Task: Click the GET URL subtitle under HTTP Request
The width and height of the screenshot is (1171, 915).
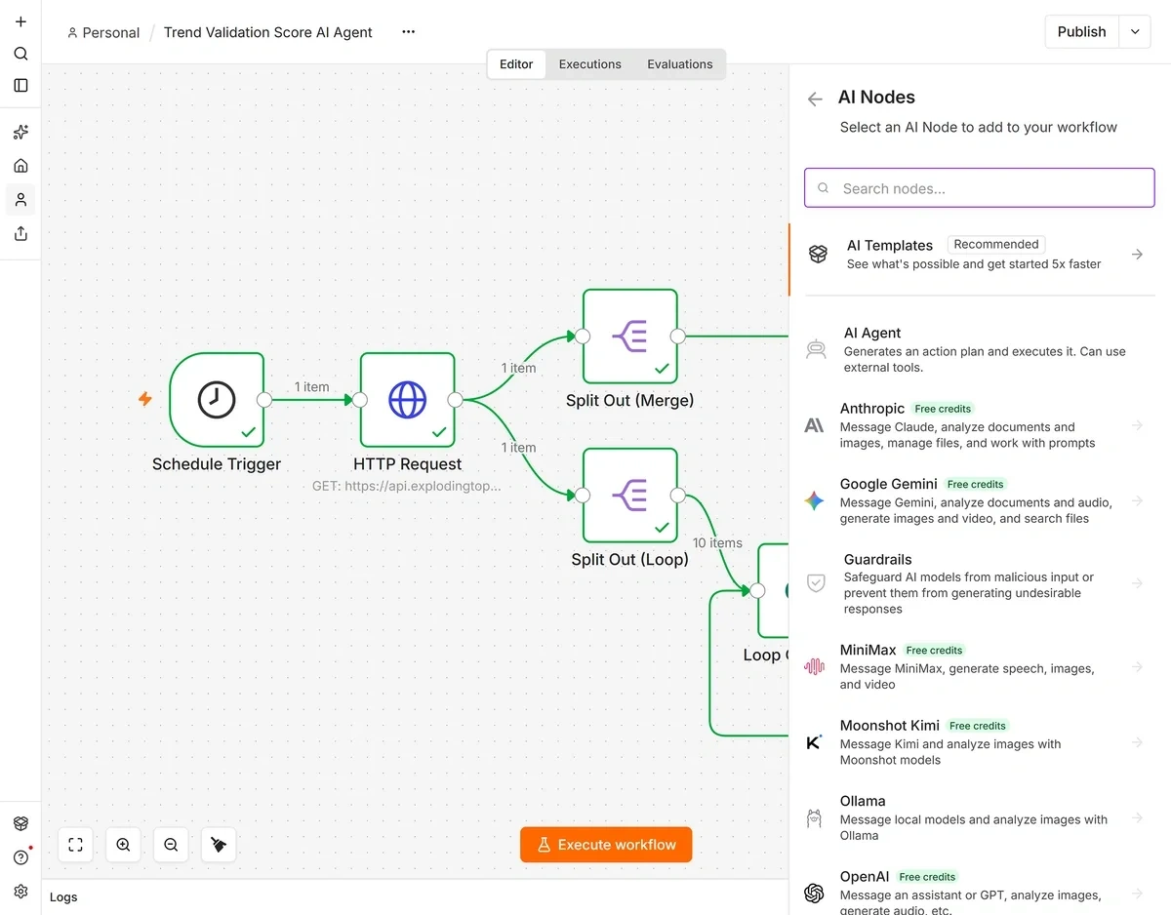Action: coord(407,485)
